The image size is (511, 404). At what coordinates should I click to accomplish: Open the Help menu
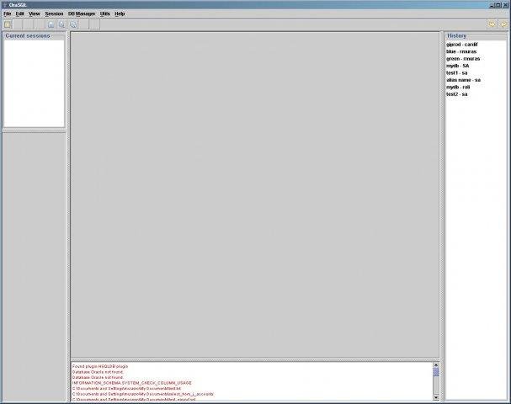[120, 13]
